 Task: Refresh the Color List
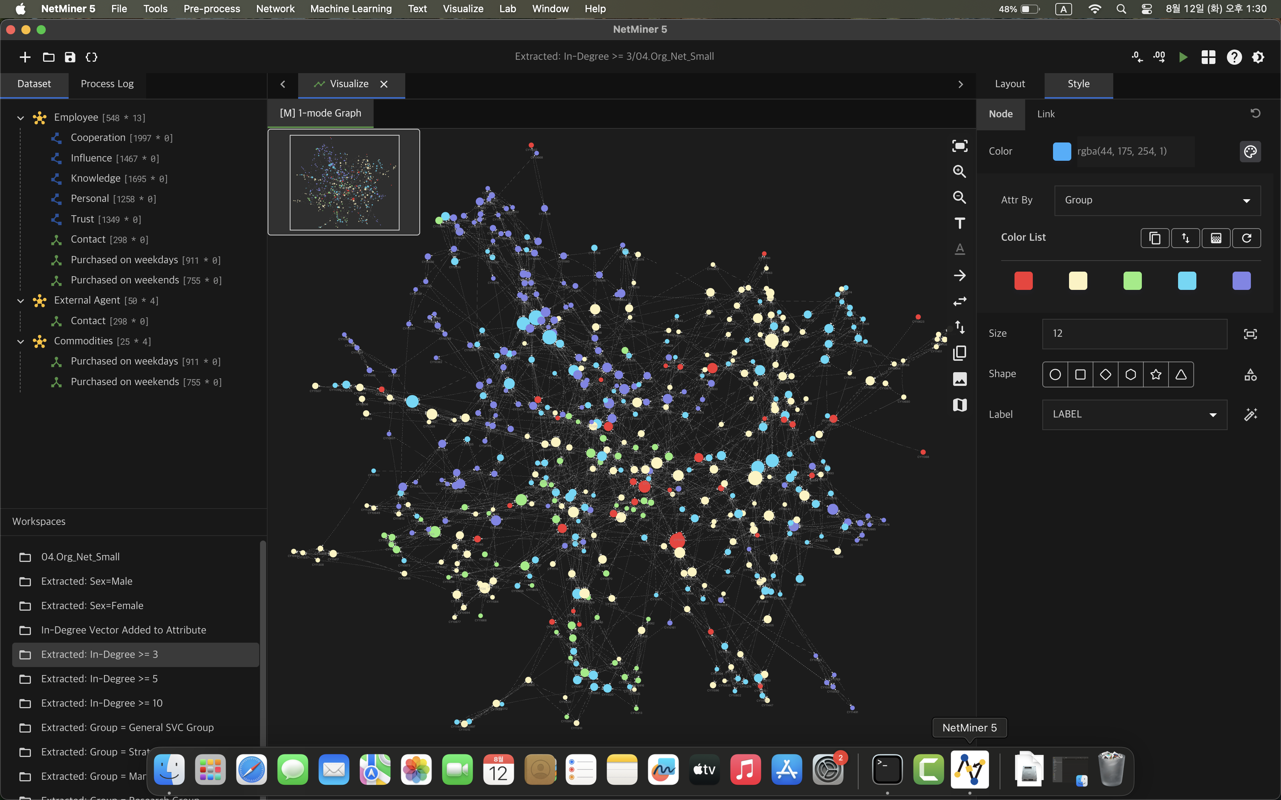(1247, 238)
